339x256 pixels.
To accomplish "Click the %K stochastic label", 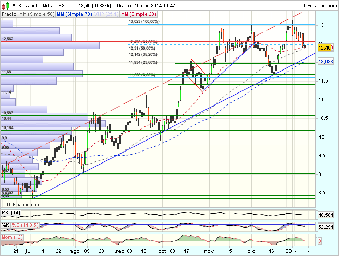I will pyautogui.click(x=5, y=225).
